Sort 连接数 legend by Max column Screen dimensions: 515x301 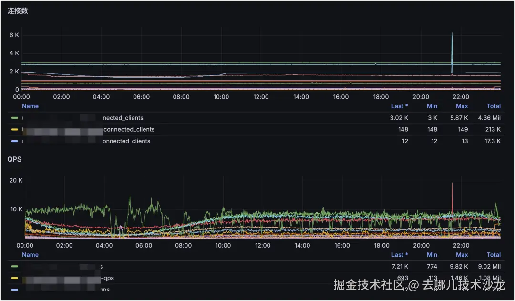462,106
